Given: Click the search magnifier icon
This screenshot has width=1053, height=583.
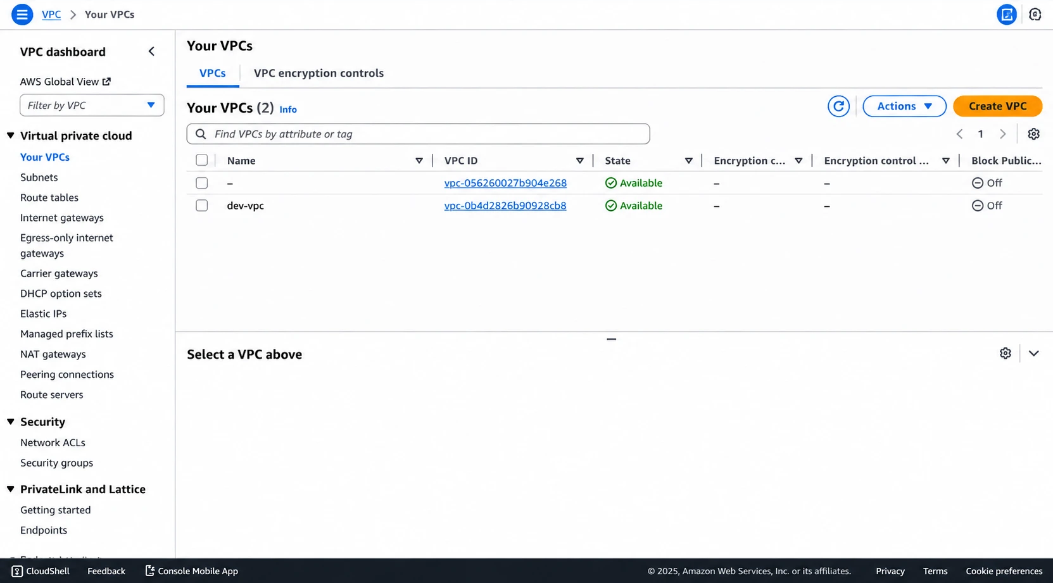Looking at the screenshot, I should (x=201, y=134).
